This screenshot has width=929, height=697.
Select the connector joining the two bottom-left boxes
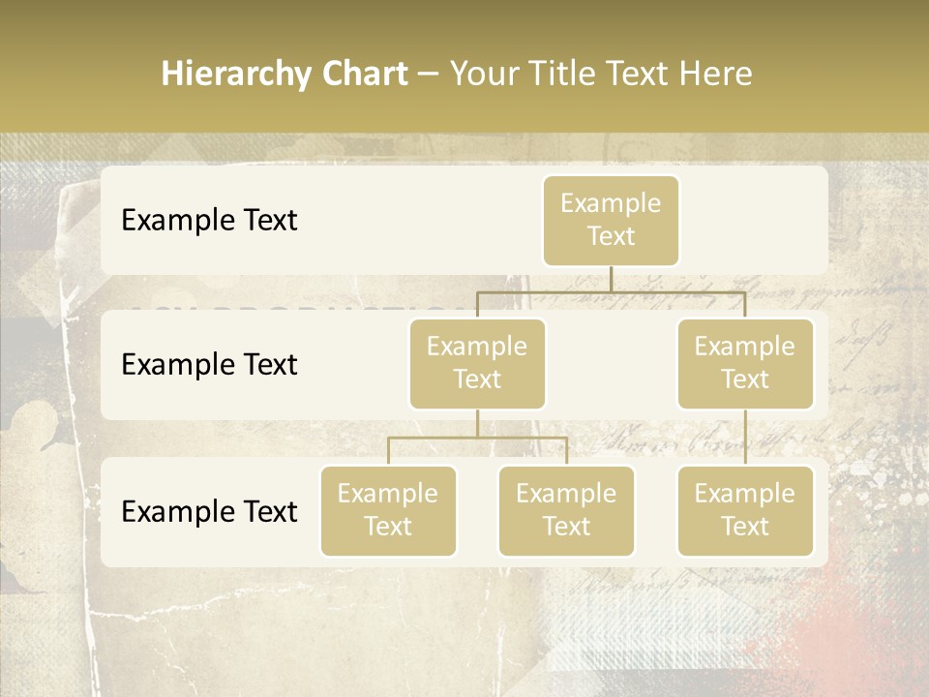477,438
